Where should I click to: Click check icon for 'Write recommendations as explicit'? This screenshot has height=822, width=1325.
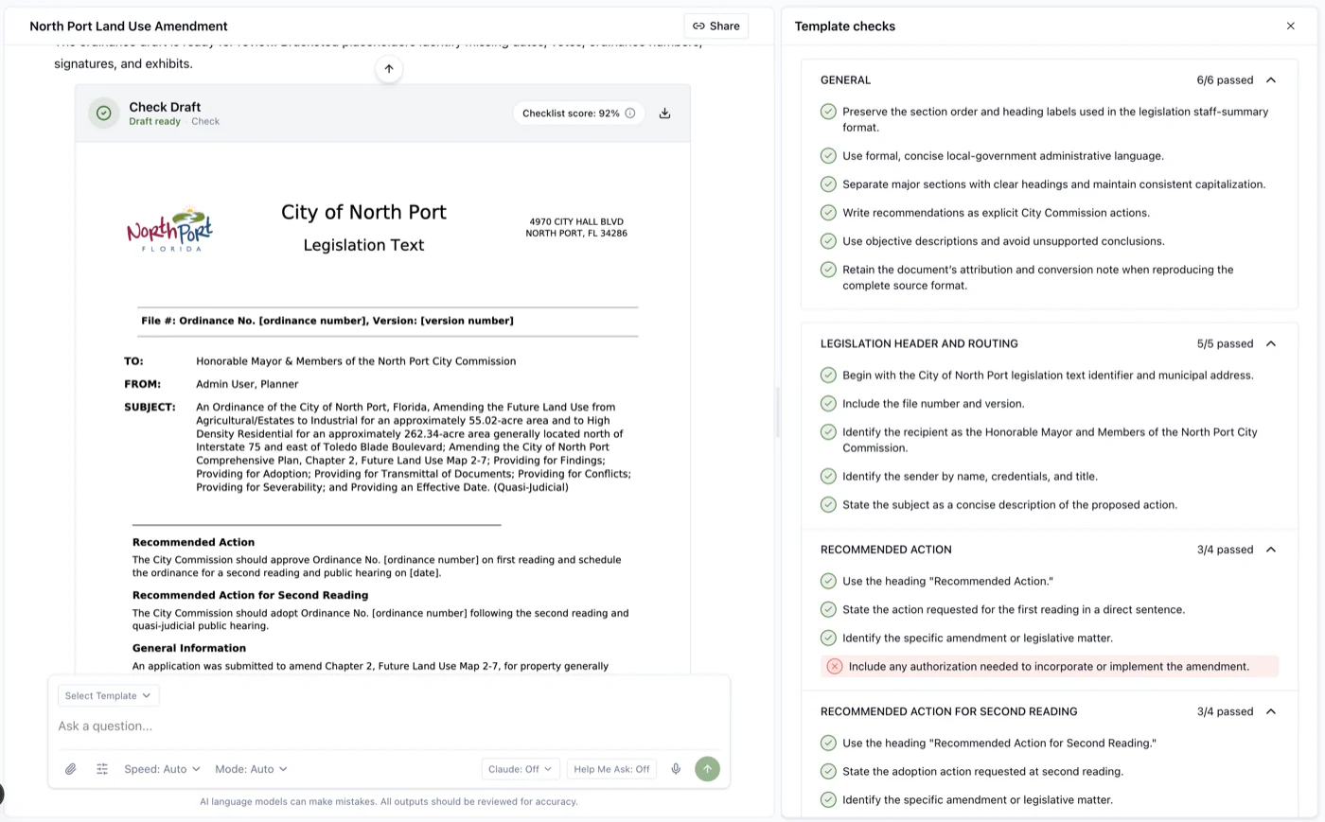pos(828,213)
